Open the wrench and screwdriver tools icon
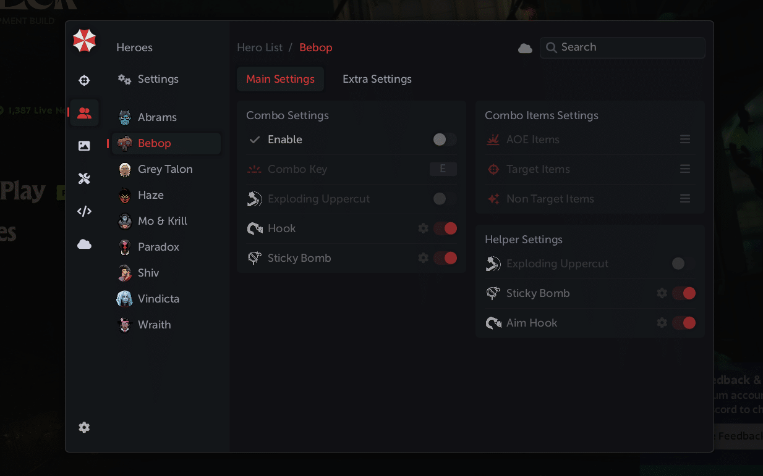763x476 pixels. coord(84,179)
